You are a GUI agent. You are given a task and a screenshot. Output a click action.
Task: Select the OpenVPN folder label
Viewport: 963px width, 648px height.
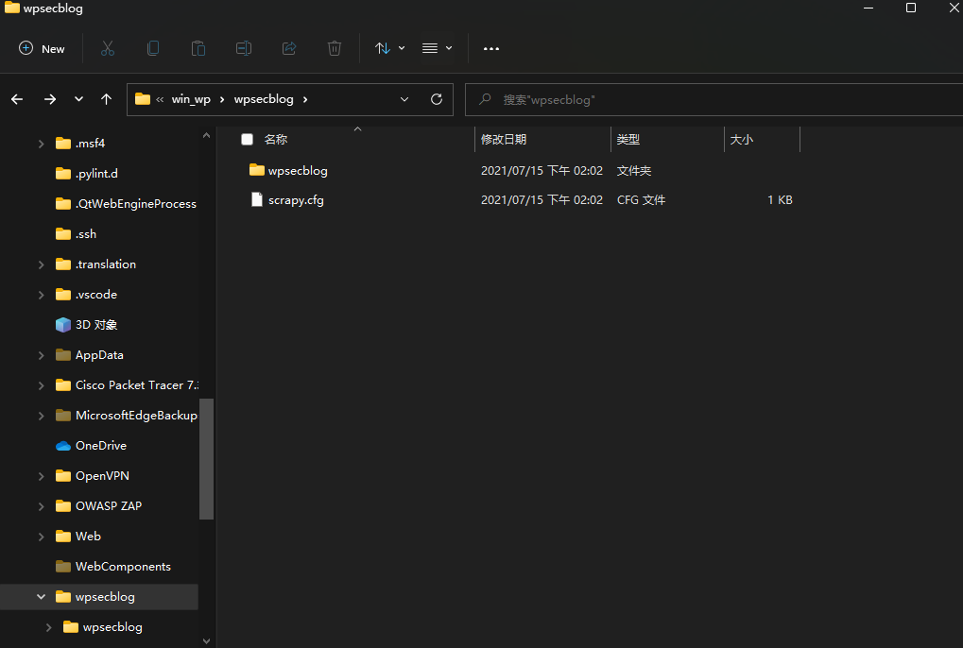[x=102, y=476]
